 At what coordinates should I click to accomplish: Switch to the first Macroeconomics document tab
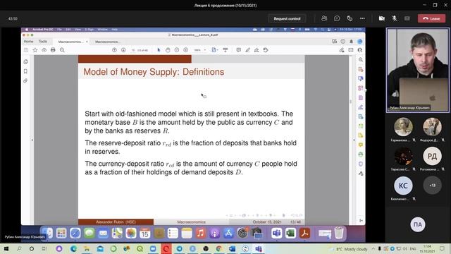tap(70, 42)
